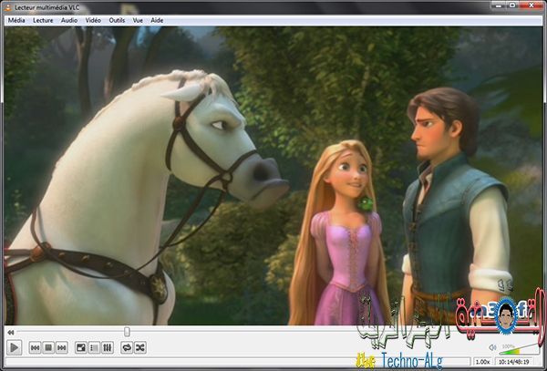The image size is (547, 371).
Task: Show the playlist panel
Action: click(x=94, y=347)
